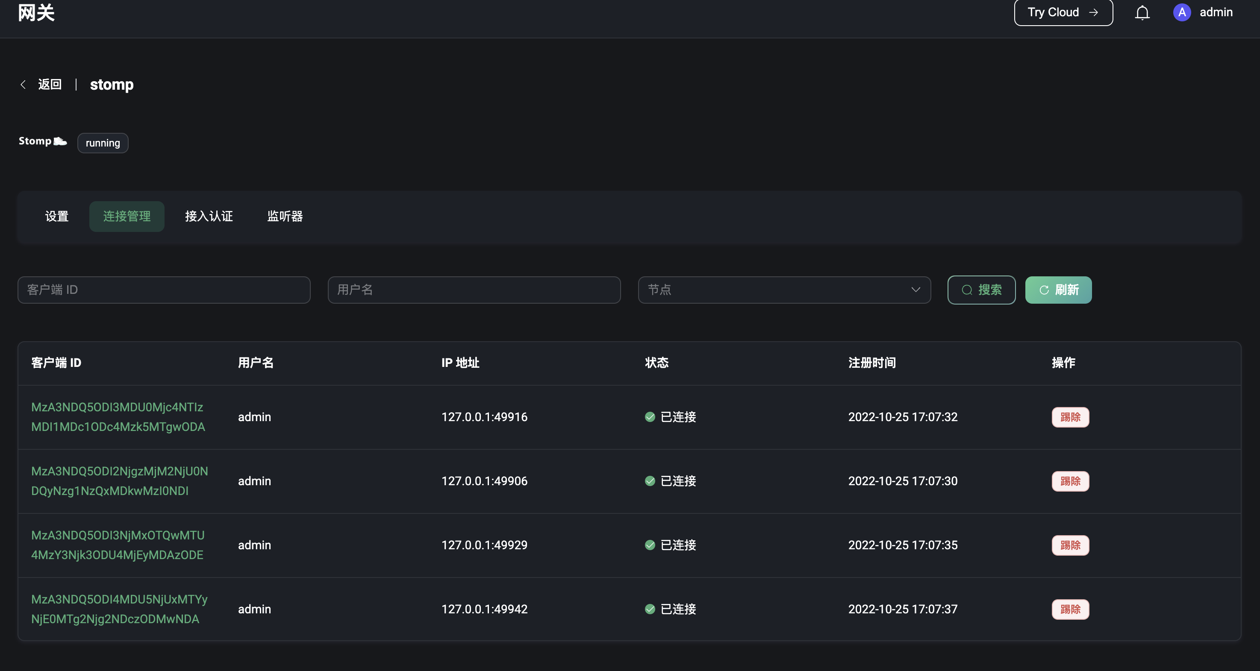Click the running status badge
The height and width of the screenshot is (671, 1260).
click(102, 143)
